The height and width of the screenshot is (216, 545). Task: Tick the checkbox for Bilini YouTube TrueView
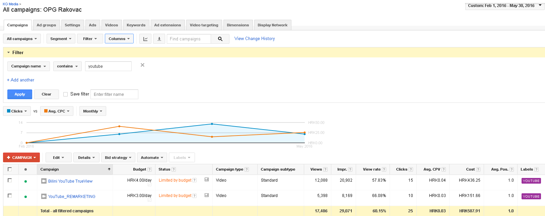tap(10, 180)
